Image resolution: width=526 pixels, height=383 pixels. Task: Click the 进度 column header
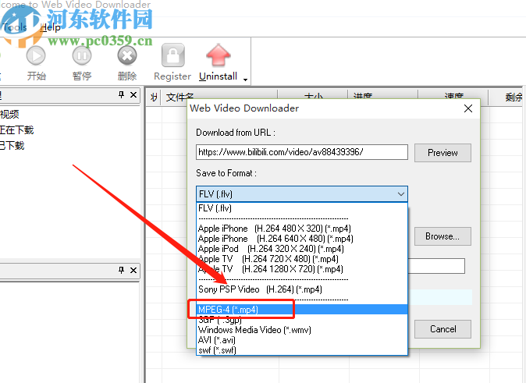pos(382,98)
